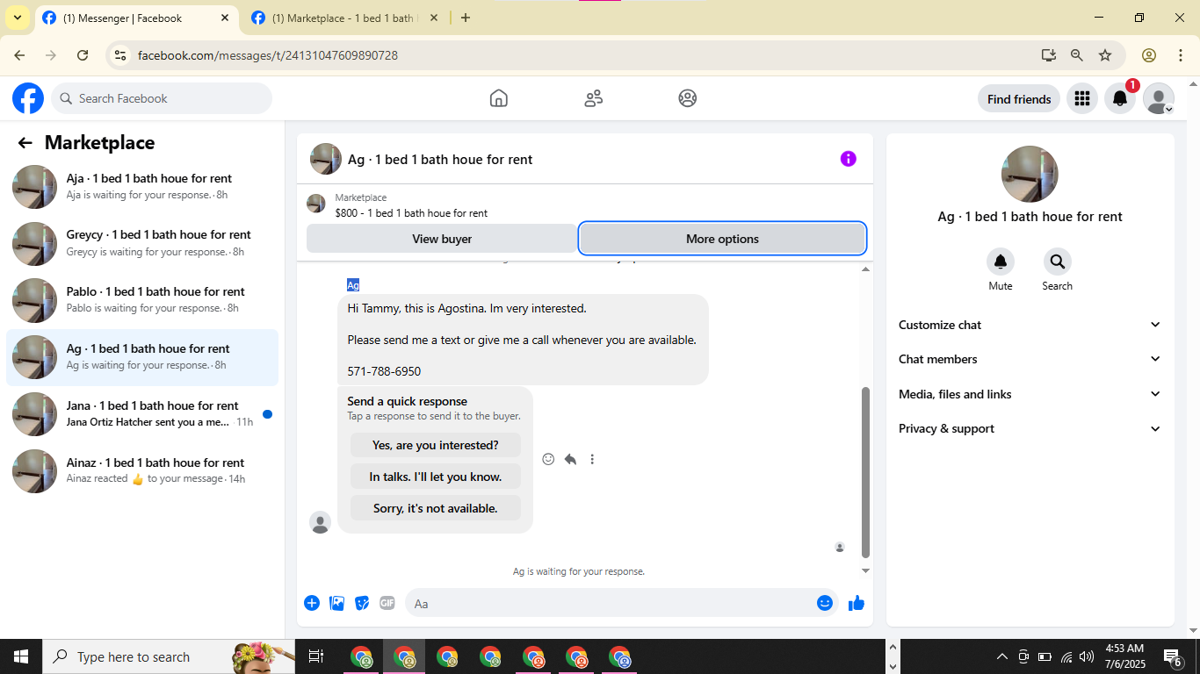Open Windows notification center

[1172, 656]
